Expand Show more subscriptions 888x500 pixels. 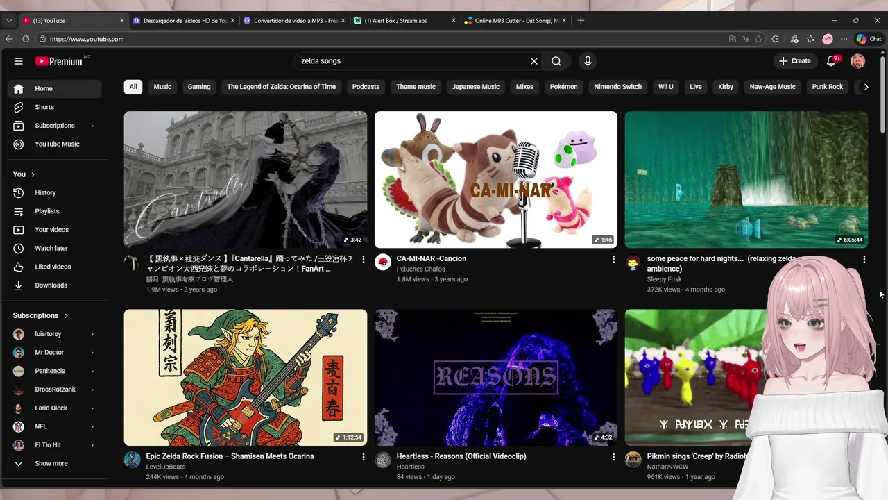[55, 464]
